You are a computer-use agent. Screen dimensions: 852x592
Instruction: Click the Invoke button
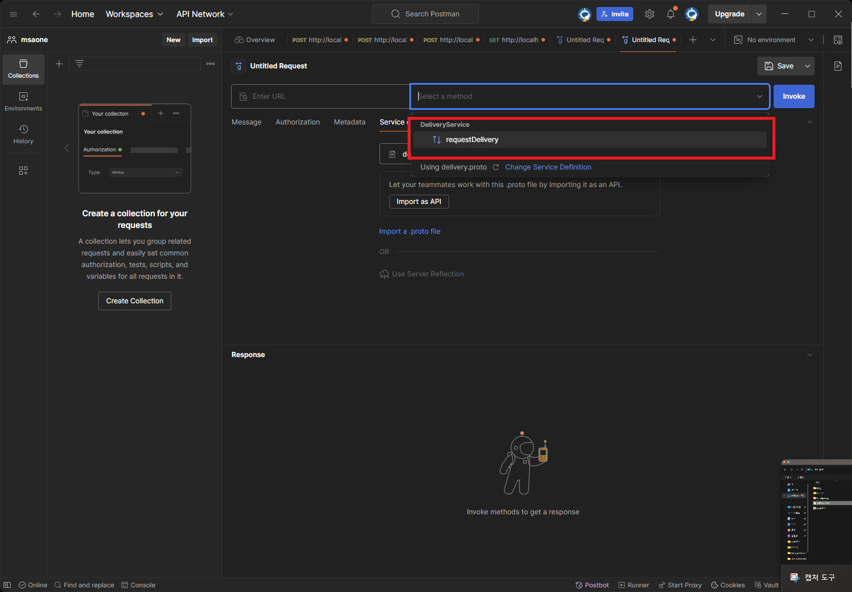[x=794, y=96]
